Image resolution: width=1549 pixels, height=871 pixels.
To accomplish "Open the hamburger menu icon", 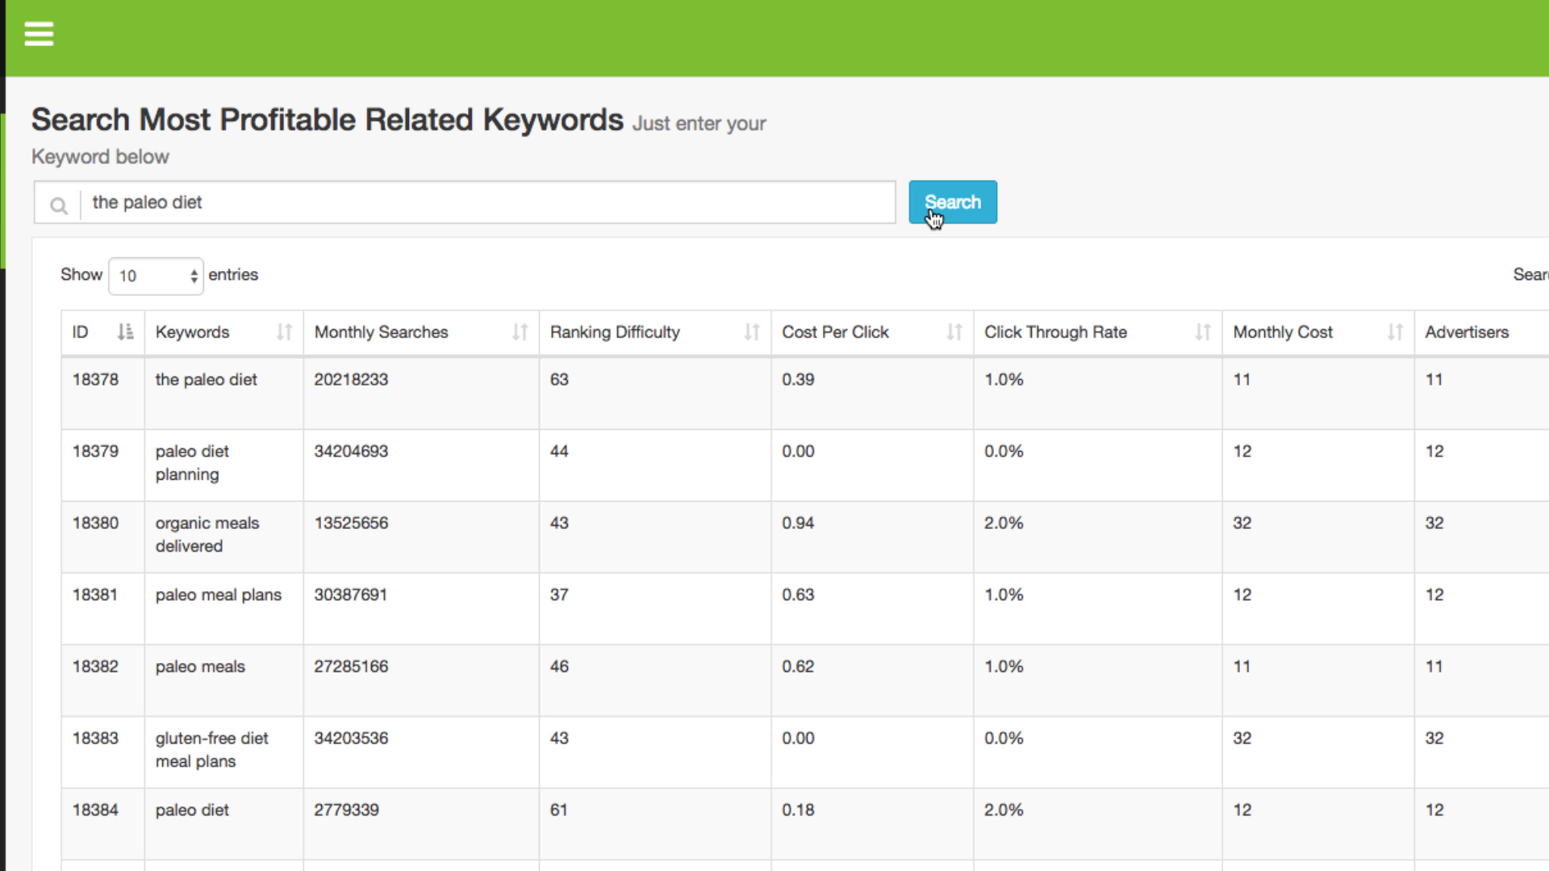I will click(x=39, y=34).
